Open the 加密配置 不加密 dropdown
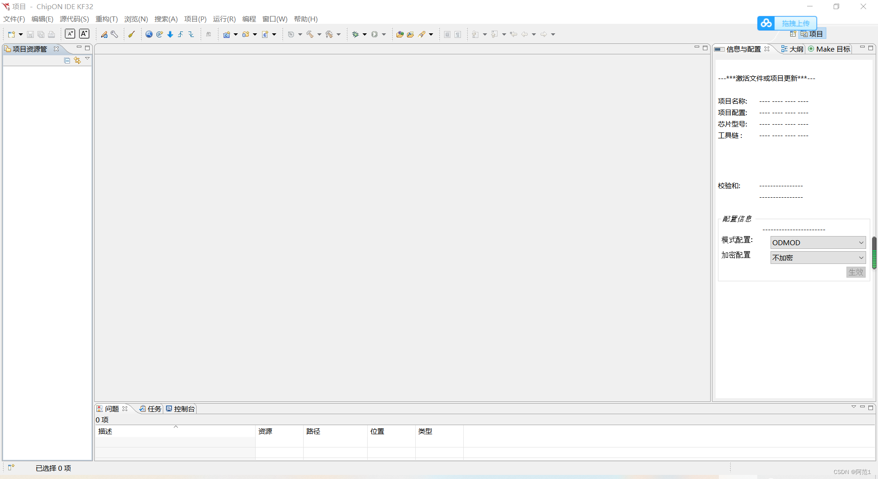Image resolution: width=878 pixels, height=479 pixels. (818, 258)
